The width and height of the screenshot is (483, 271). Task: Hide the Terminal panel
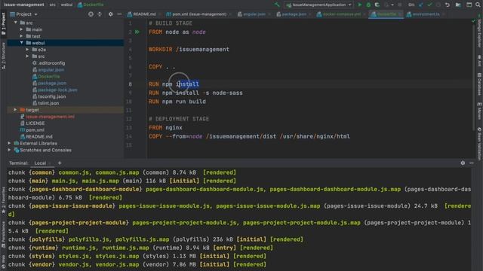[x=472, y=163]
